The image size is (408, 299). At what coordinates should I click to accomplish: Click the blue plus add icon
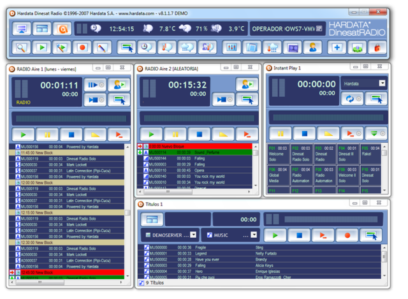point(337,48)
